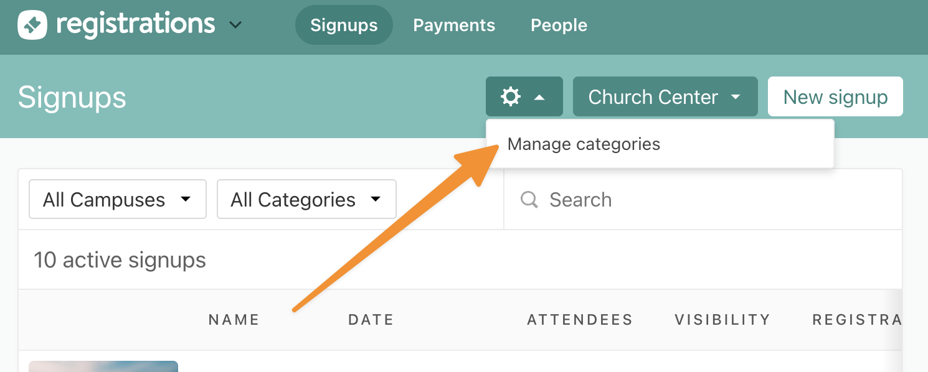Go to the People tab

(x=559, y=25)
